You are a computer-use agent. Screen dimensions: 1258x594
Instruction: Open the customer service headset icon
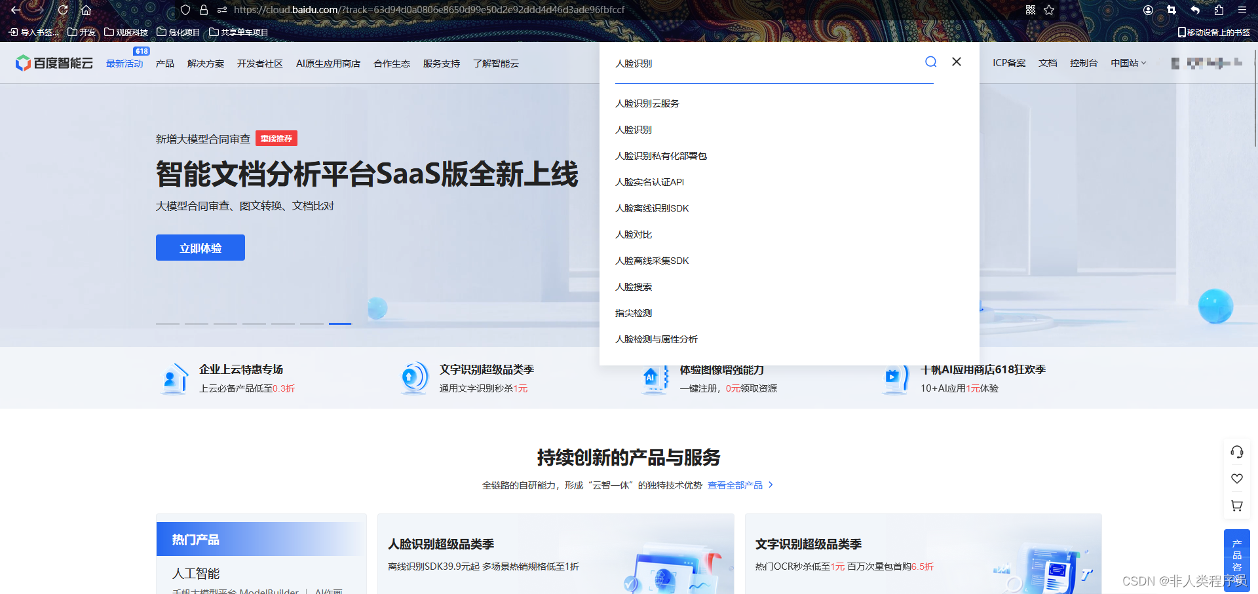(1237, 452)
